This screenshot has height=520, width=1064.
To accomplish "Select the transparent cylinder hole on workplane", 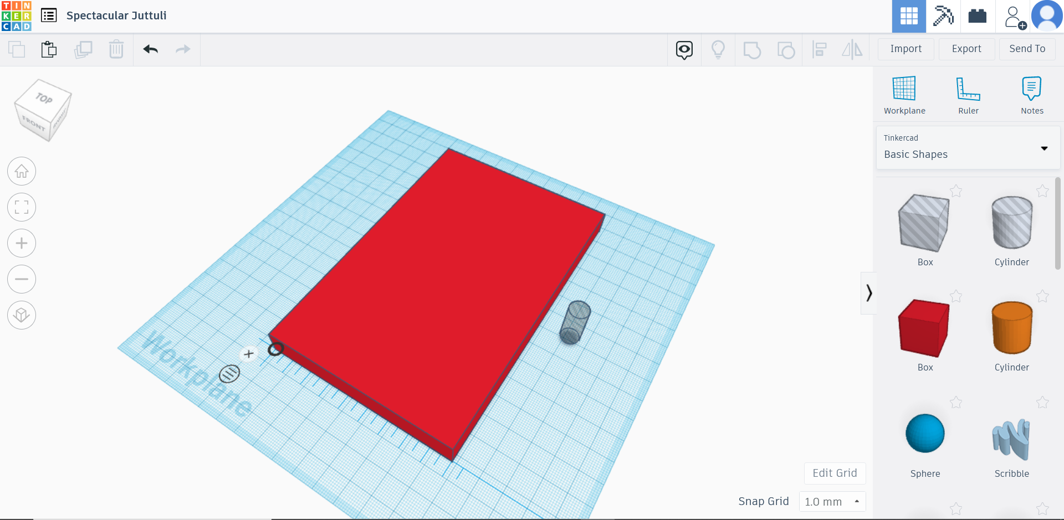I will (575, 322).
